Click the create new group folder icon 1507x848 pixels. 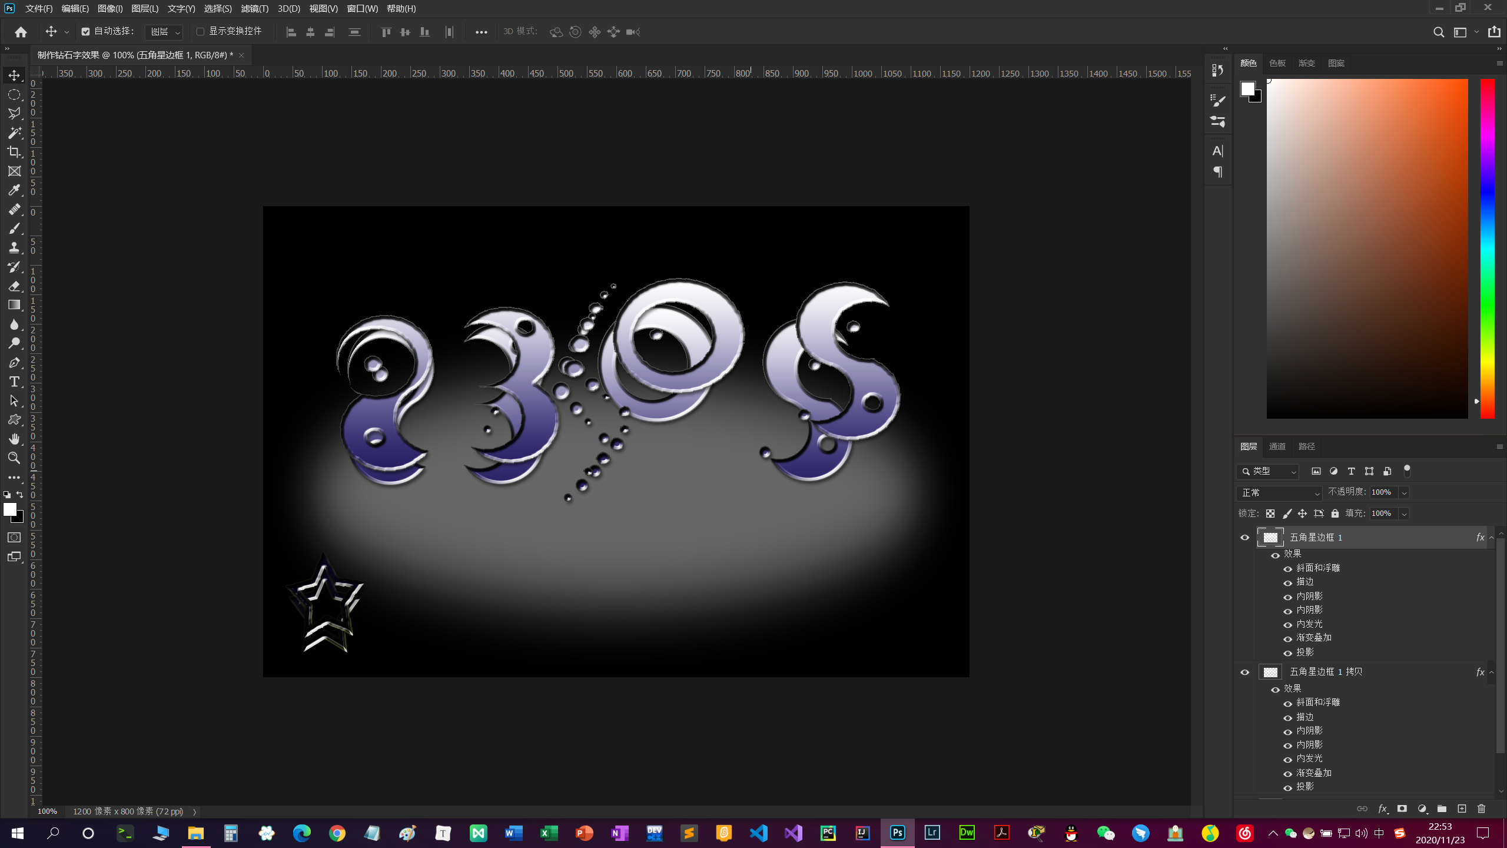coord(1442,809)
